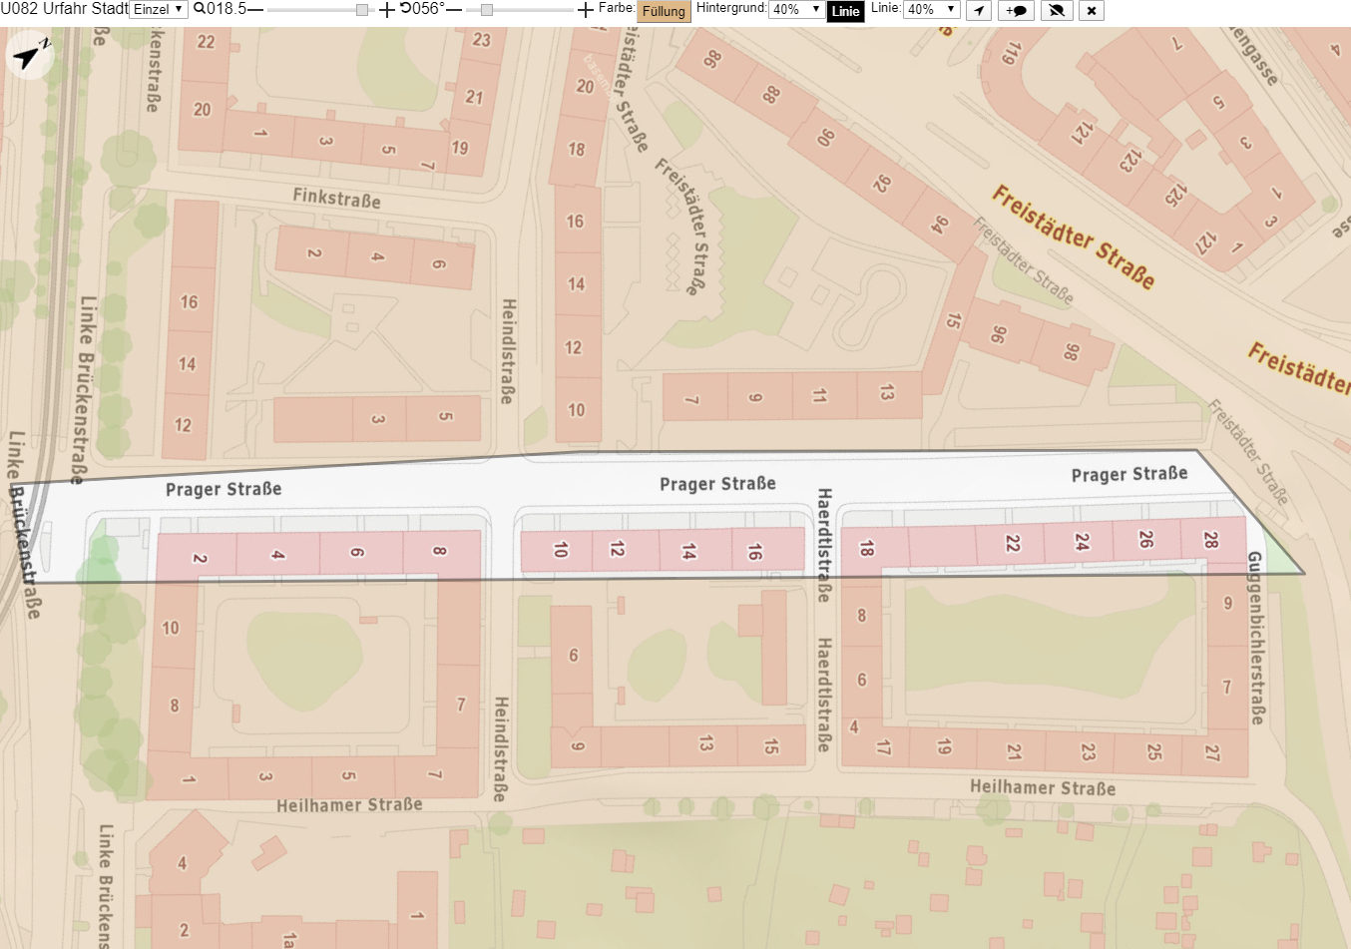Add a comment with the speech bubble button
Screen dimensions: 1351x949
click(1016, 10)
